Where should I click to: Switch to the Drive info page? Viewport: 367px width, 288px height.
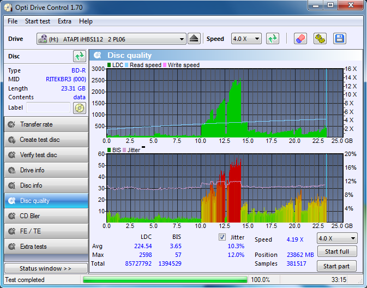coord(46,170)
